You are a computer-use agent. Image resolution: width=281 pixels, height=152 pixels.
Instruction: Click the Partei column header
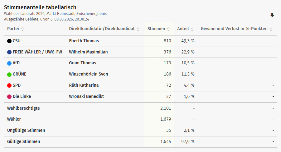coord(13,29)
